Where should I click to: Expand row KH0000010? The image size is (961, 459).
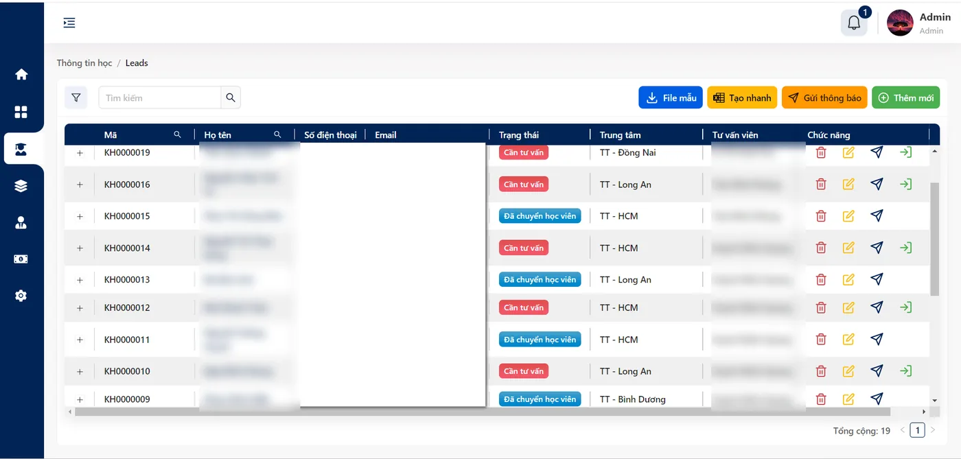coord(80,371)
